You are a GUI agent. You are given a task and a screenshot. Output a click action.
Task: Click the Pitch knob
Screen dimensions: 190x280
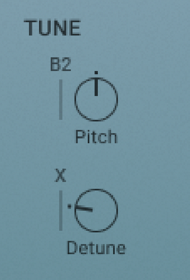(96, 99)
